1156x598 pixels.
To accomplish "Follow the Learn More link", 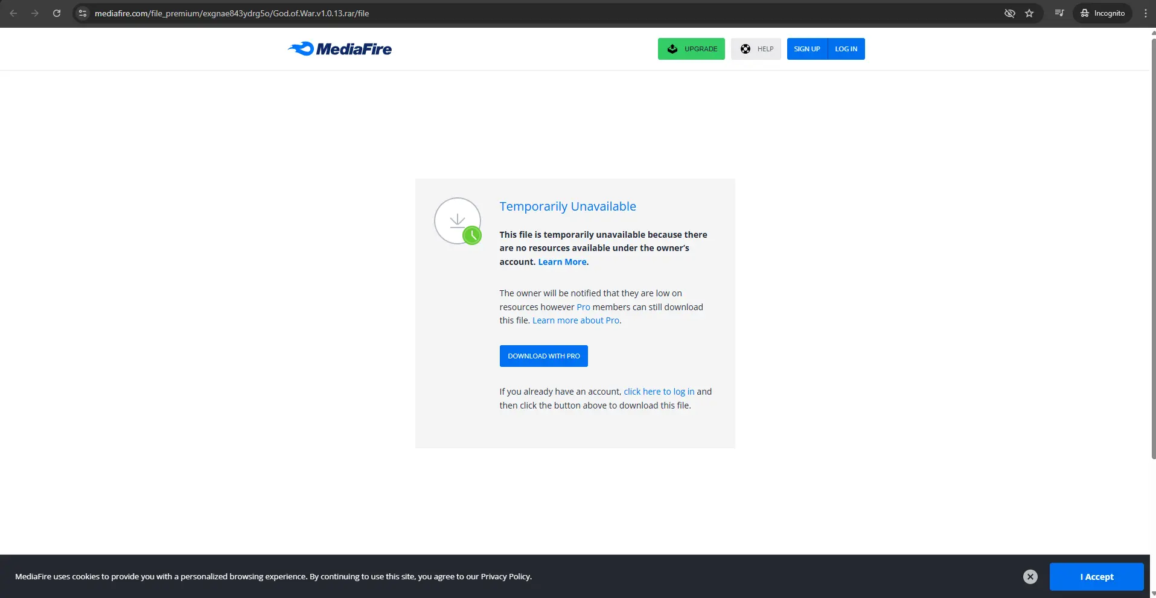I will (562, 262).
